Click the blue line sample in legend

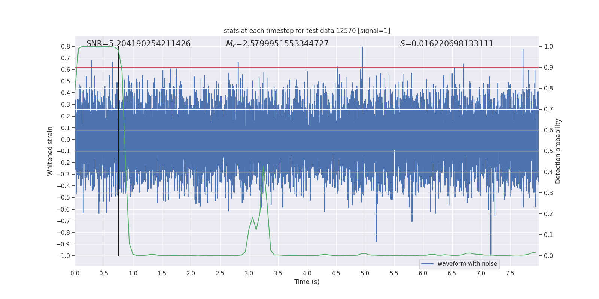428,264
